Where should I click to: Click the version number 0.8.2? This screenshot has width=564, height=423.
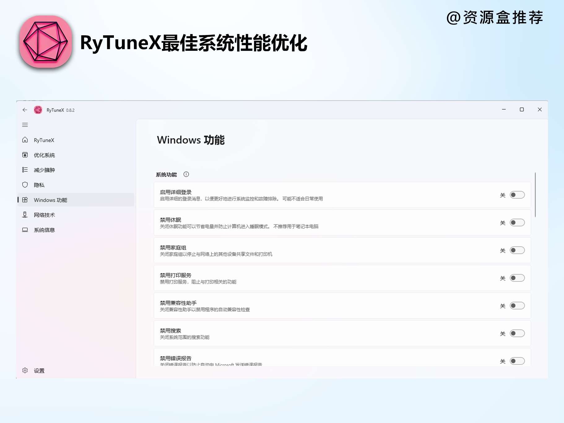click(70, 110)
